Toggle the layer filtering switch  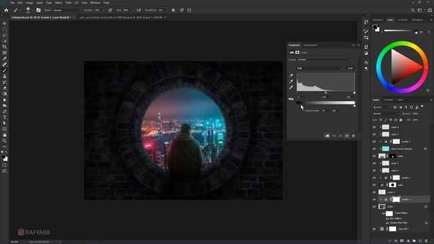tap(422, 106)
